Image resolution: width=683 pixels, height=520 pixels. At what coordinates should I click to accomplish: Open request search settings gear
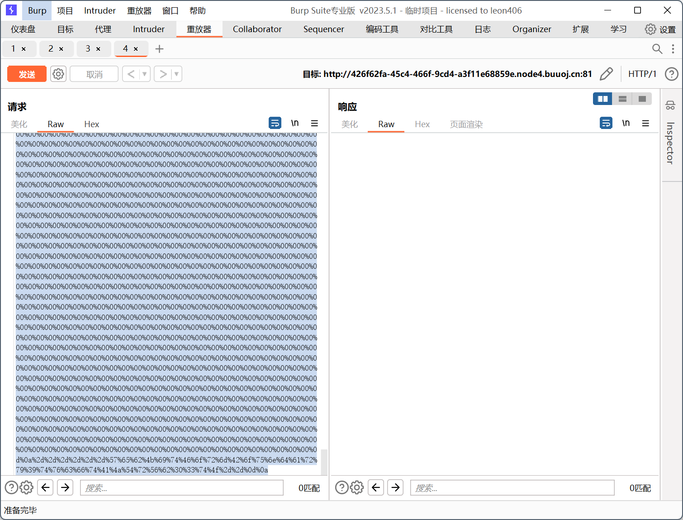tap(27, 487)
